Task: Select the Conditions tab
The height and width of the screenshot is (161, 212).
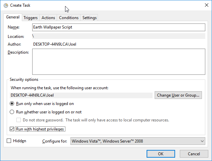Action: tap(68, 18)
